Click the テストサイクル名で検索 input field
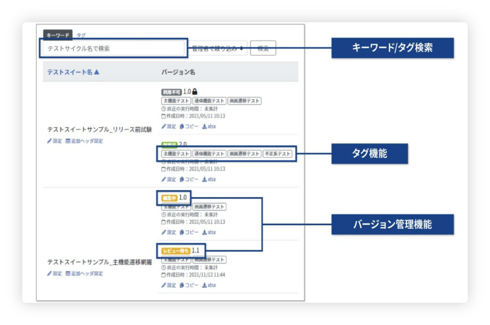Screen dimensions: 490x325 [x=113, y=48]
